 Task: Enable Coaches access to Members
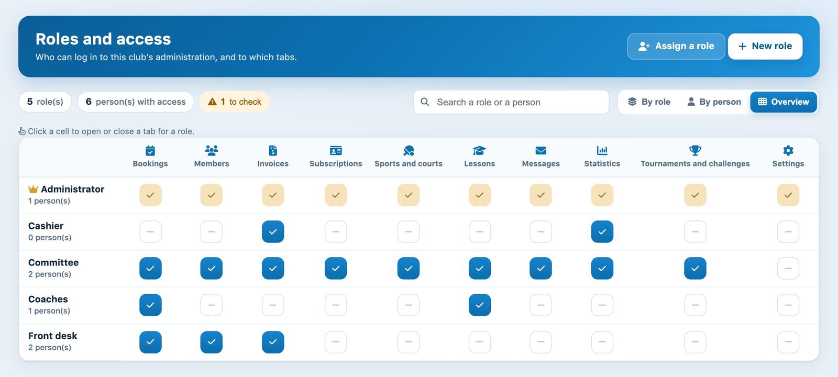(212, 305)
